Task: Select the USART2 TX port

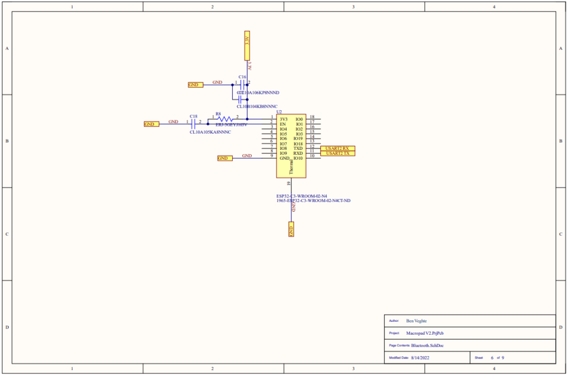Action: pyautogui.click(x=338, y=153)
